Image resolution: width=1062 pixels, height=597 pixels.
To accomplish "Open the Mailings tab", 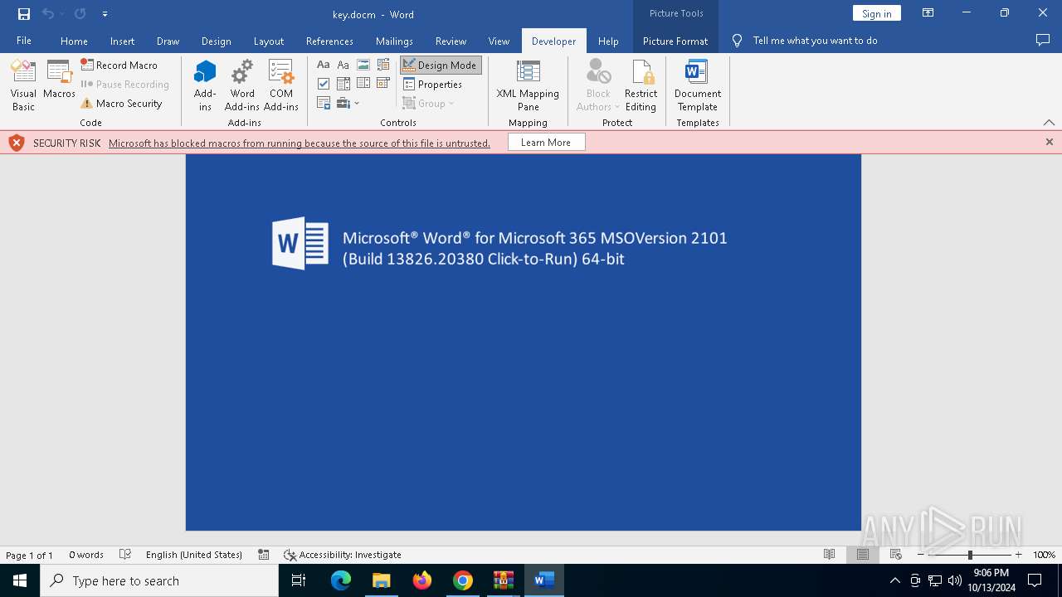I will pyautogui.click(x=394, y=41).
